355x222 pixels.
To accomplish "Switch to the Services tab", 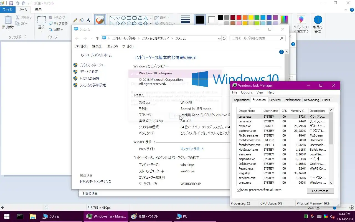I will tap(275, 100).
